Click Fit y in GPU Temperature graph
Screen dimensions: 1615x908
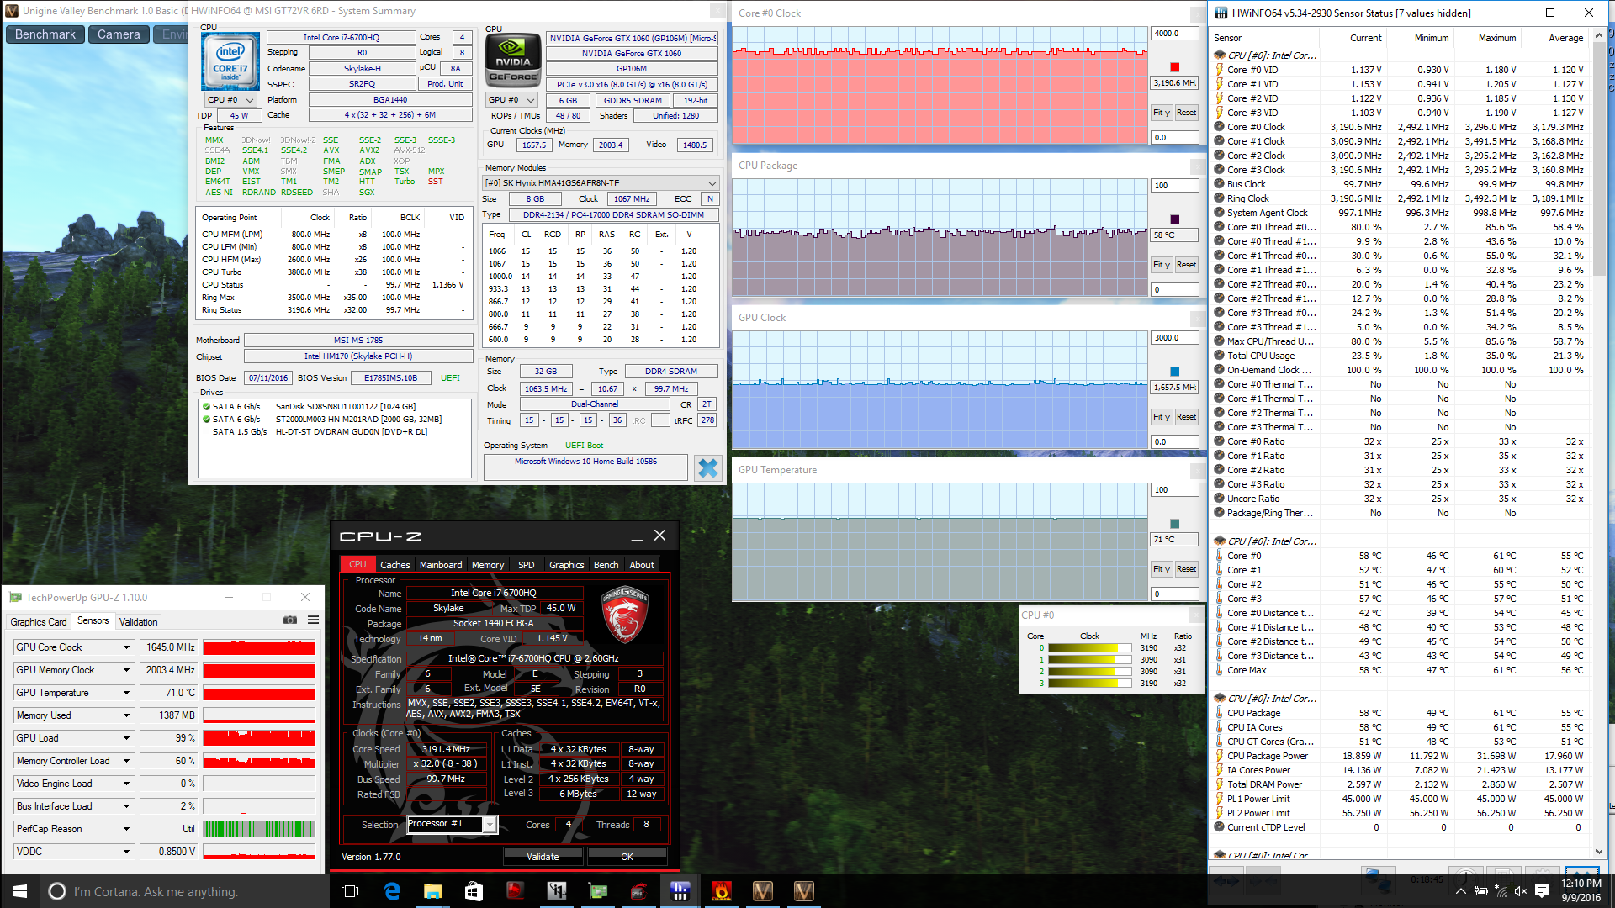click(1161, 569)
